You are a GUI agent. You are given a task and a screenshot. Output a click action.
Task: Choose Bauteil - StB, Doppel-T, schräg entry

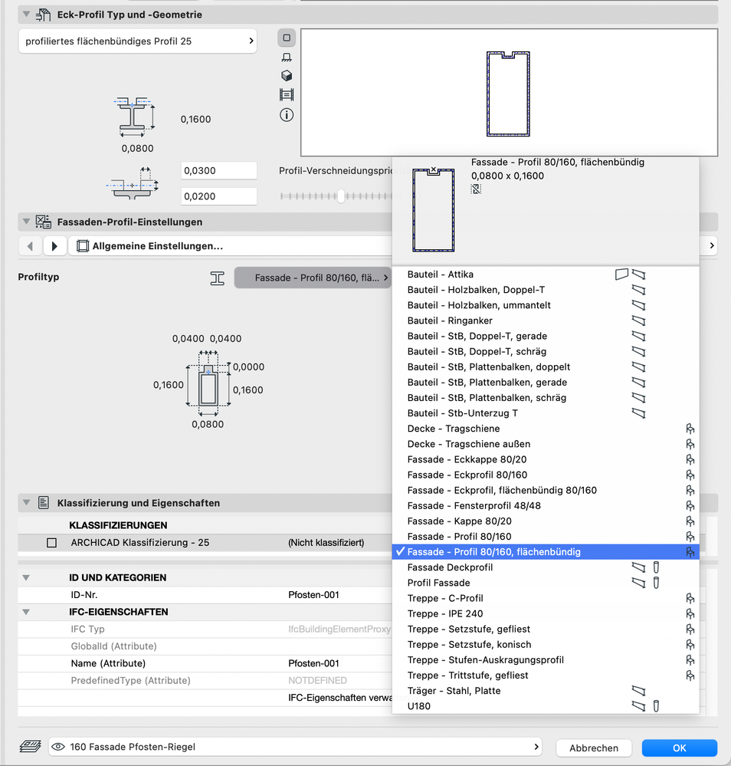pos(546,351)
